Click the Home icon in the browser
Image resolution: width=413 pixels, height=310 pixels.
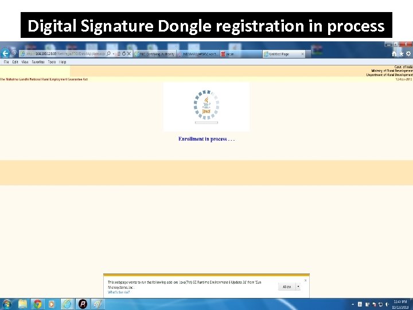click(x=394, y=54)
